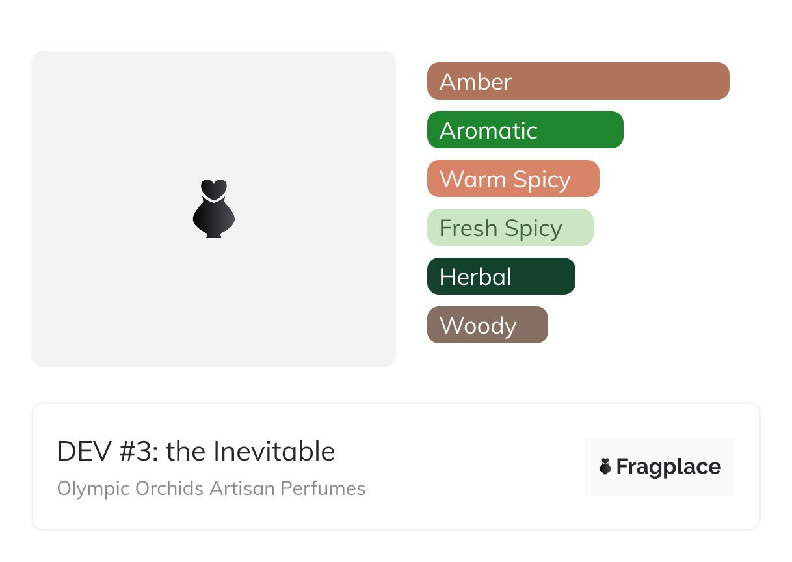792x562 pixels.
Task: Click the "Aromatic" text label
Action: (x=488, y=131)
